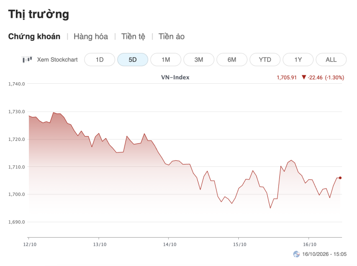Click the 12/10 date axis label
Screen dimensions: 357x266
(30, 244)
